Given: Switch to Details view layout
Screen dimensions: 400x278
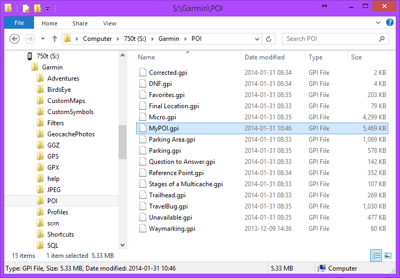Looking at the screenshot, I should click(376, 256).
